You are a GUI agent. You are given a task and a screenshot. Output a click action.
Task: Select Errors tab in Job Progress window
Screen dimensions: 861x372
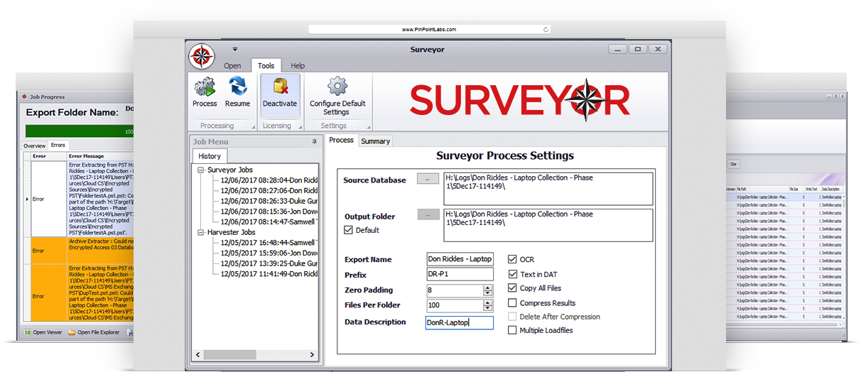(58, 146)
